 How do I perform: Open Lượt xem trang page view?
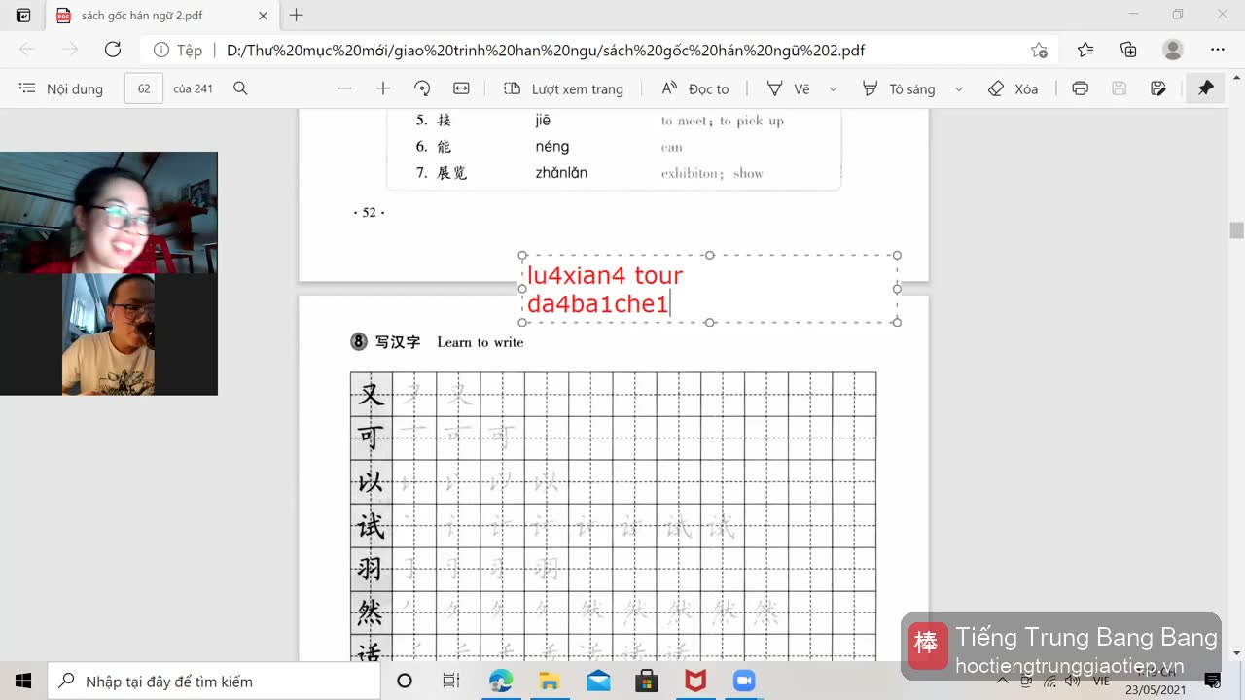pos(563,88)
